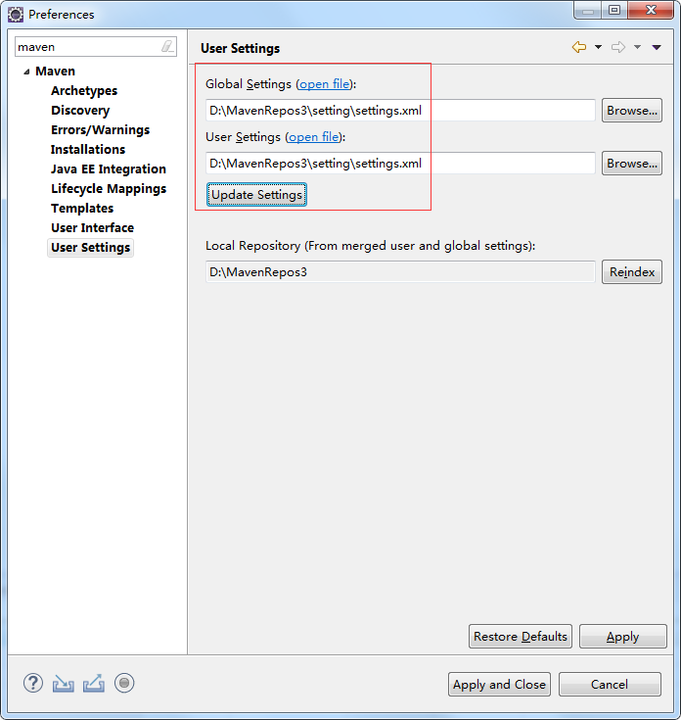This screenshot has width=681, height=720.
Task: Click the Import preferences icon
Action: [x=64, y=684]
